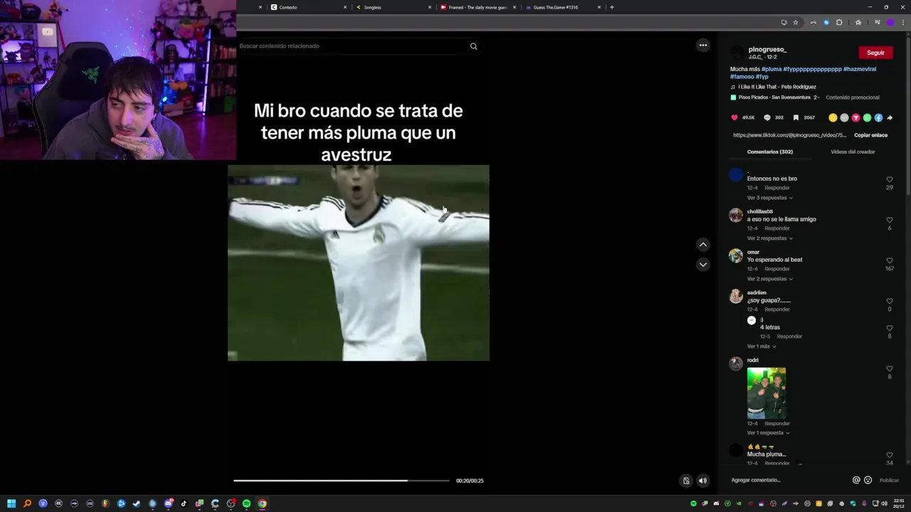Click the share arrow icon
This screenshot has height=512, width=911.
tap(890, 117)
